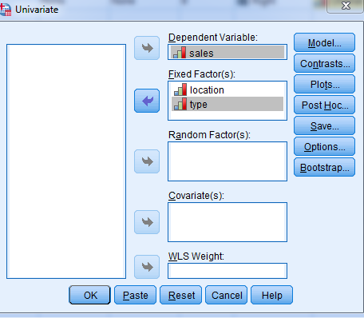Select the sales dependent variable

[x=227, y=52]
